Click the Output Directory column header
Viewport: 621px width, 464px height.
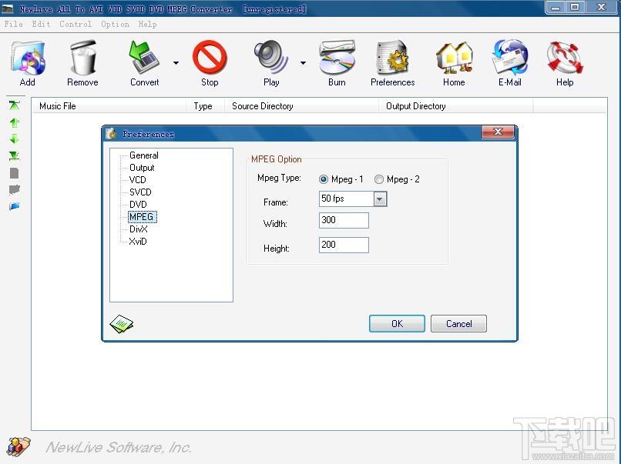point(456,106)
